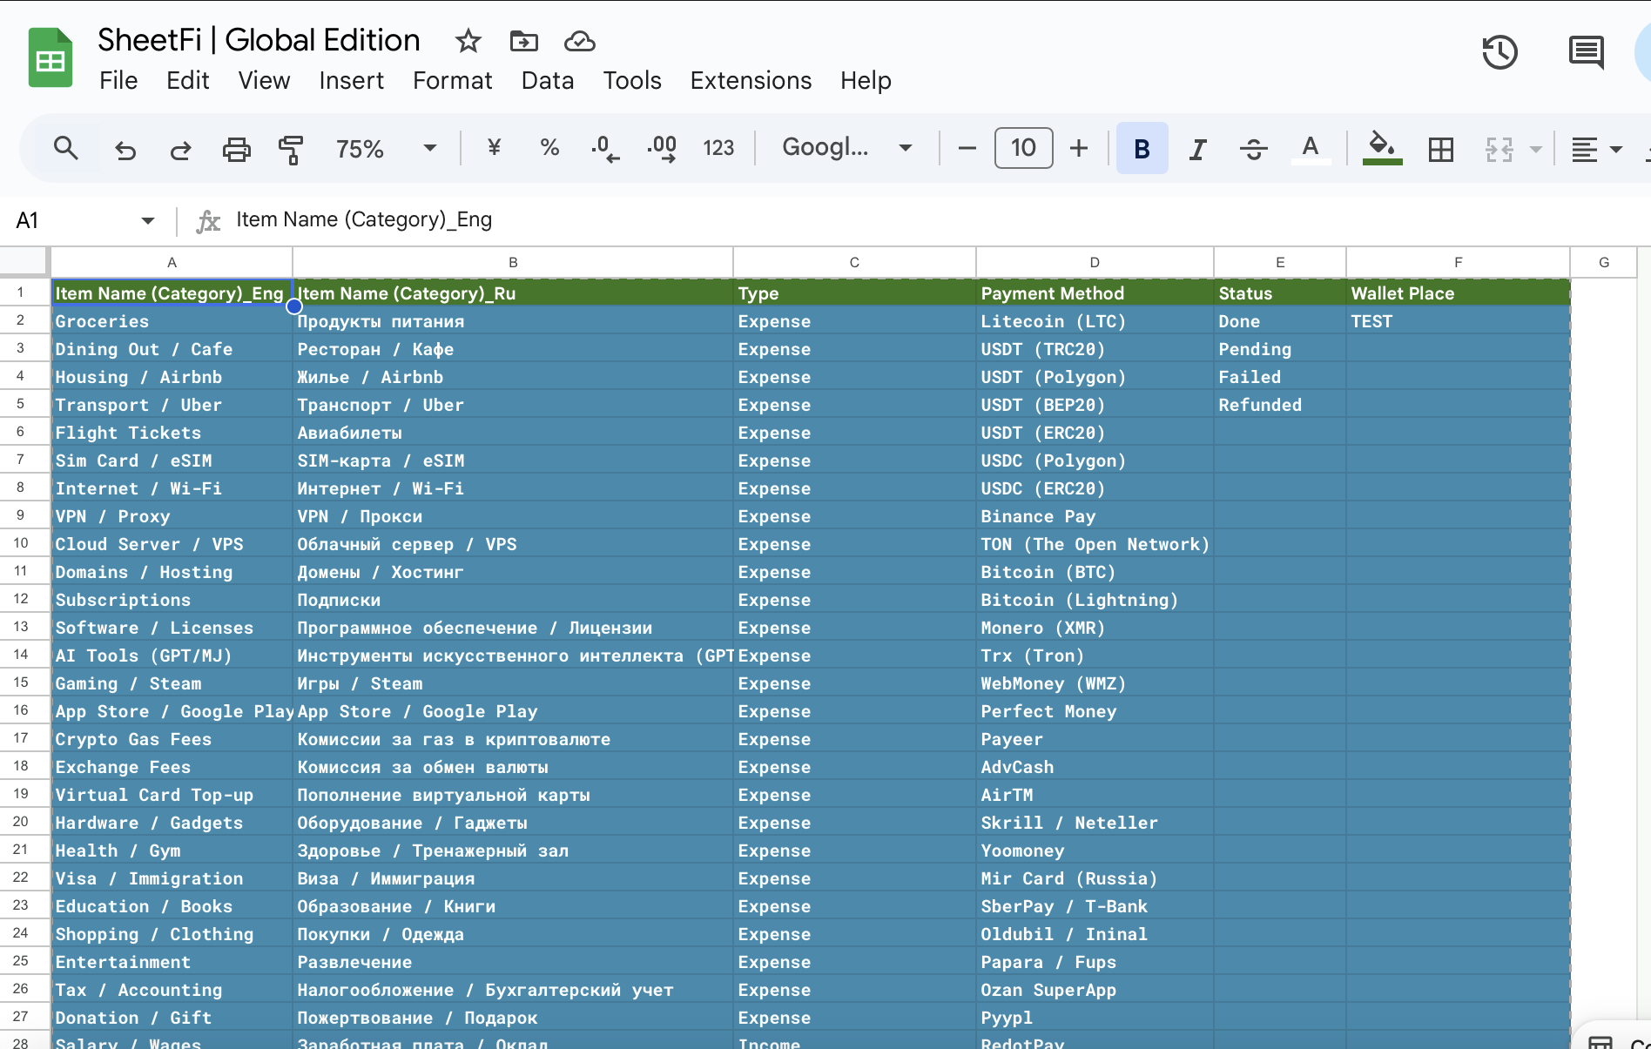
Task: Toggle Italic text formatting
Action: click(1198, 149)
